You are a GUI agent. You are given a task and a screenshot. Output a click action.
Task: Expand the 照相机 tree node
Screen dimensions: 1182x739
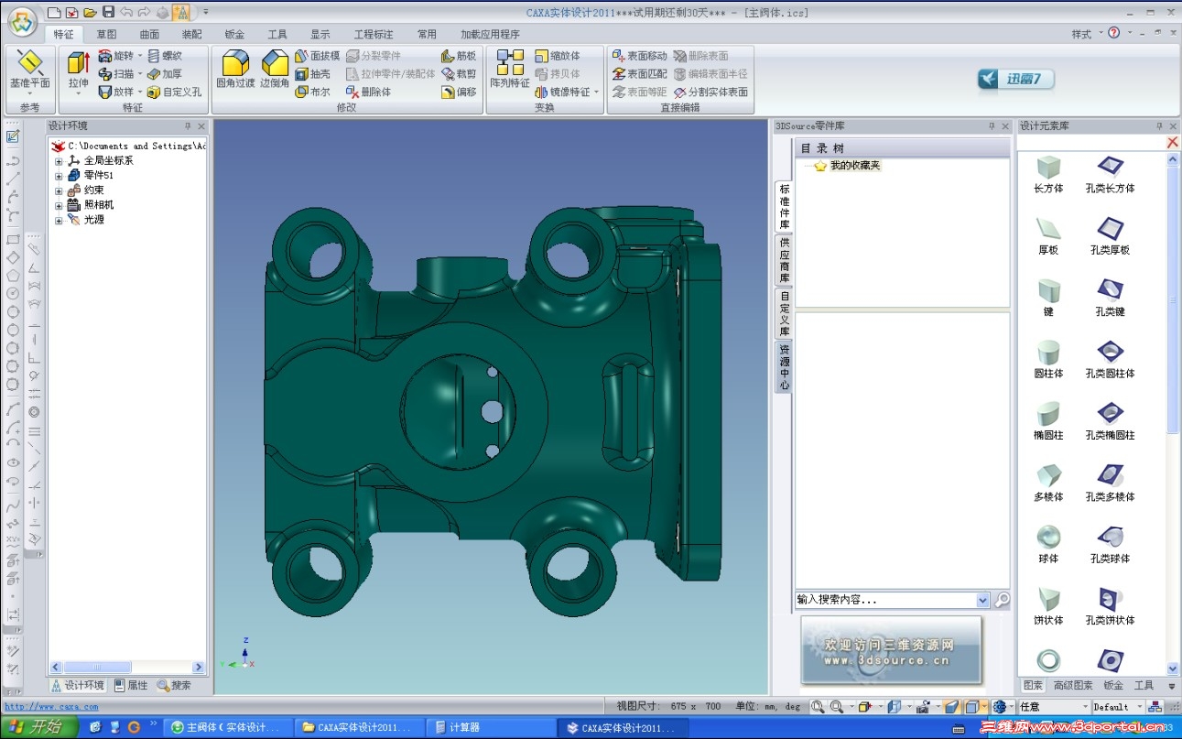click(x=59, y=205)
